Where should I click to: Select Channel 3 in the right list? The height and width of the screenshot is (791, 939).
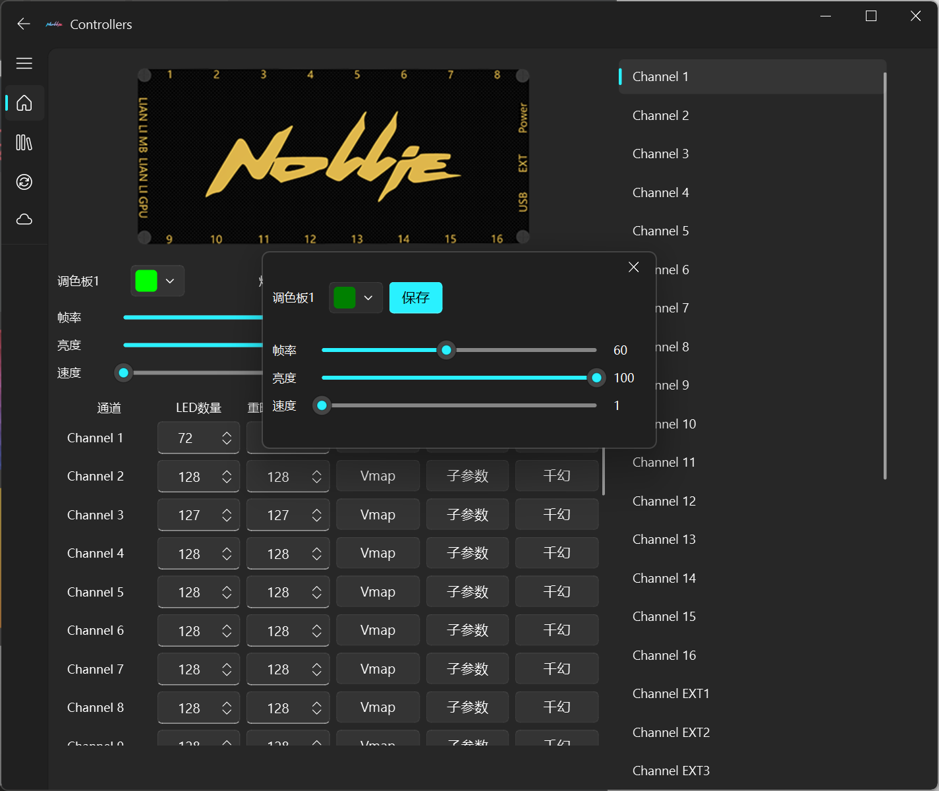751,154
